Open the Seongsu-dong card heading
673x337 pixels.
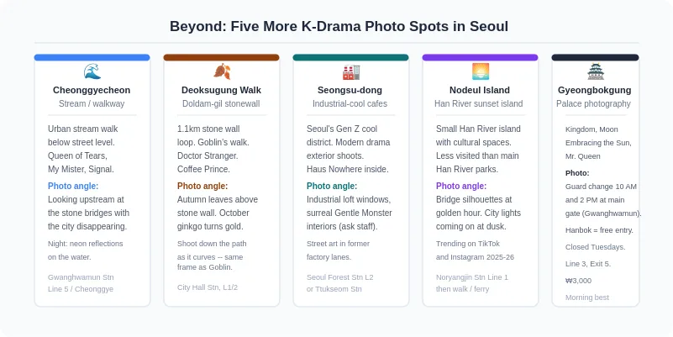350,90
